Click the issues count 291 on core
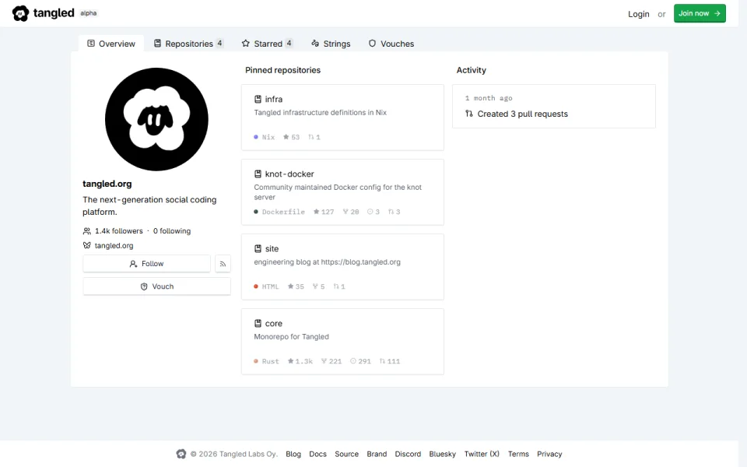747x467 pixels. (360, 362)
